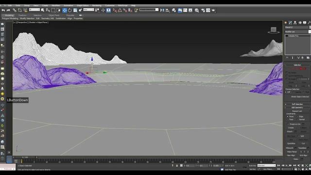Collapse the Selection rollout
Image resolution: width=311 pixels, height=175 pixels.
[x=297, y=65]
